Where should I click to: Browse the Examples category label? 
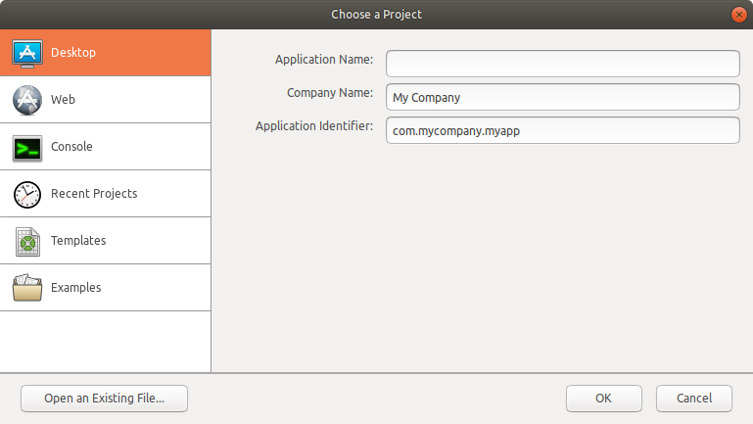point(75,288)
